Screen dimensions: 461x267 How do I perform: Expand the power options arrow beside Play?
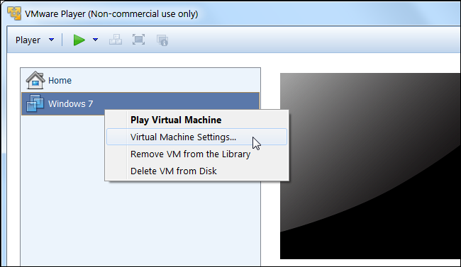(x=95, y=40)
